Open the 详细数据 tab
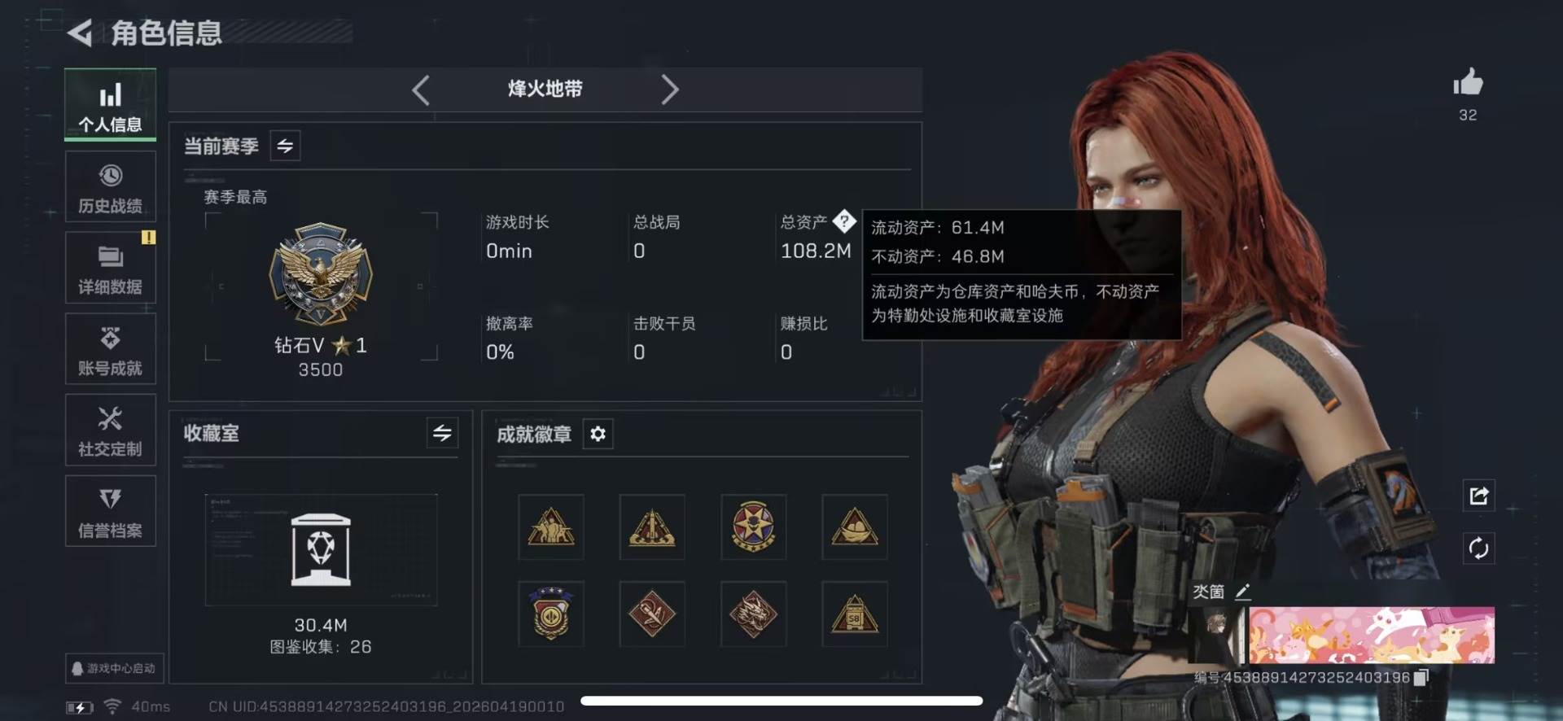The height and width of the screenshot is (721, 1563). (110, 268)
